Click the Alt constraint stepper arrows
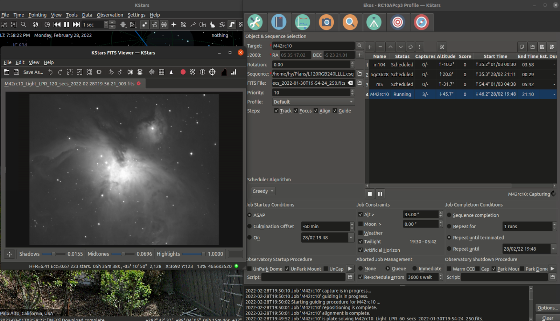560x321 pixels. click(441, 214)
